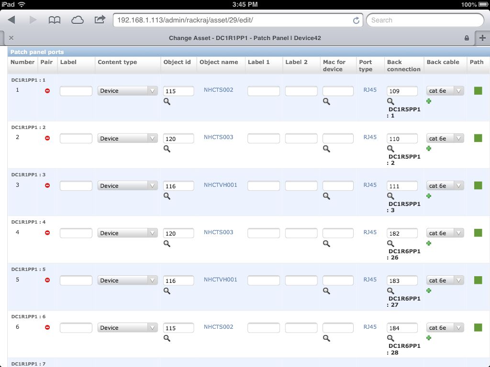Add back cable for port 3

429,196
